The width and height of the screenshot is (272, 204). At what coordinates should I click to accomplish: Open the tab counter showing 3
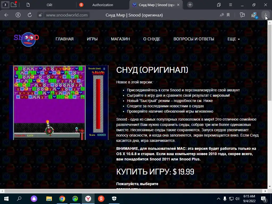pos(5,5)
